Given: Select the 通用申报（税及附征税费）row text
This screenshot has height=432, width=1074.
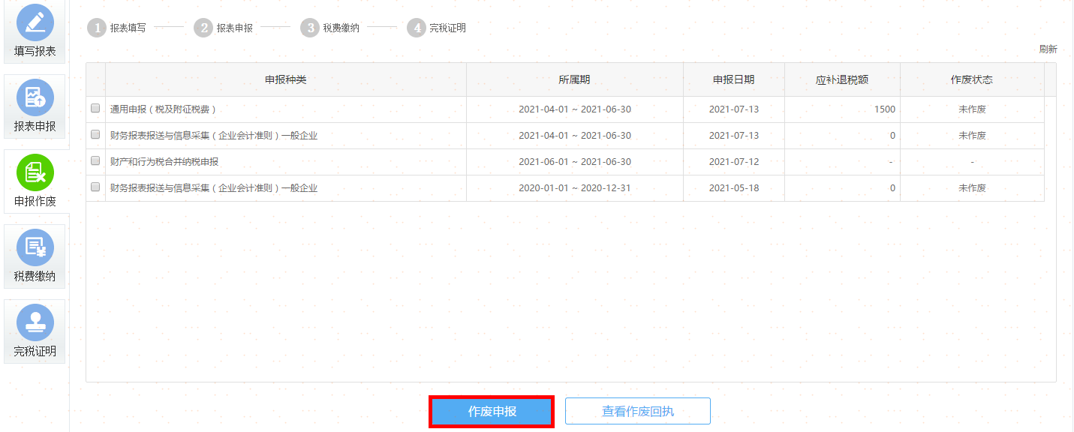Looking at the screenshot, I should click(x=163, y=109).
